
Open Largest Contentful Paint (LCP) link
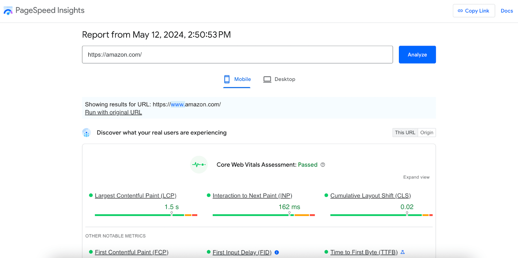(135, 196)
